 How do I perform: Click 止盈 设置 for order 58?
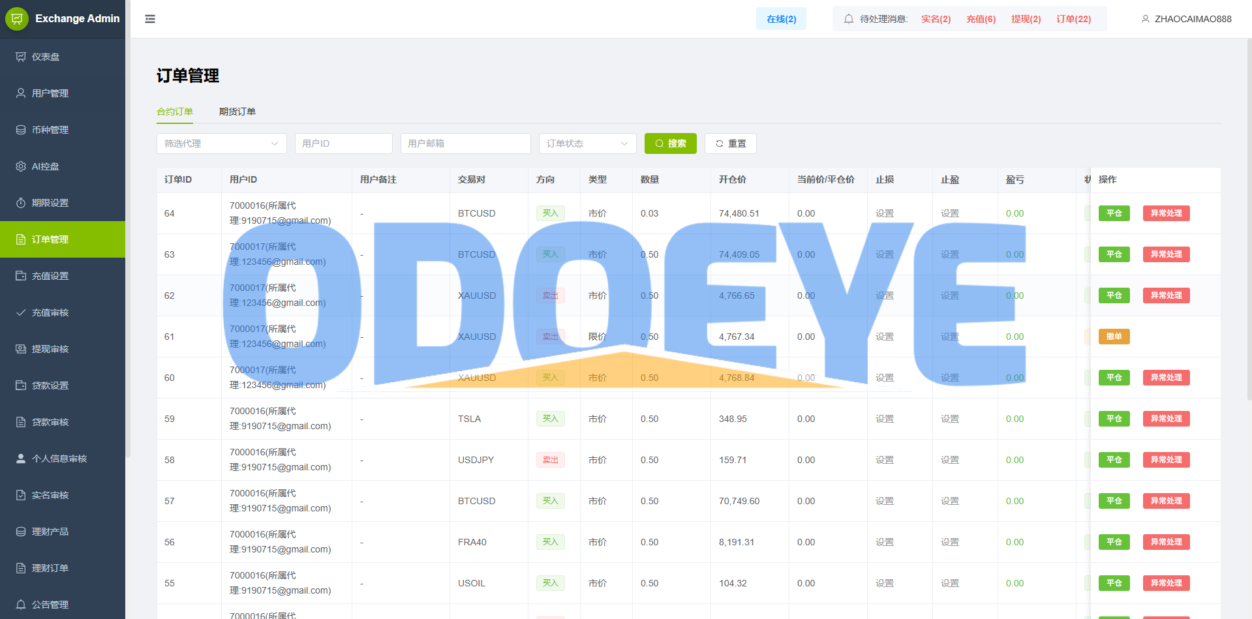click(950, 460)
